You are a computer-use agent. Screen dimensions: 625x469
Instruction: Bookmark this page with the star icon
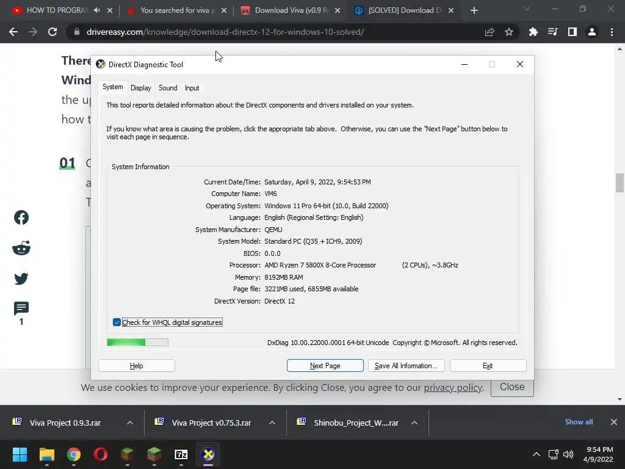pyautogui.click(x=509, y=32)
